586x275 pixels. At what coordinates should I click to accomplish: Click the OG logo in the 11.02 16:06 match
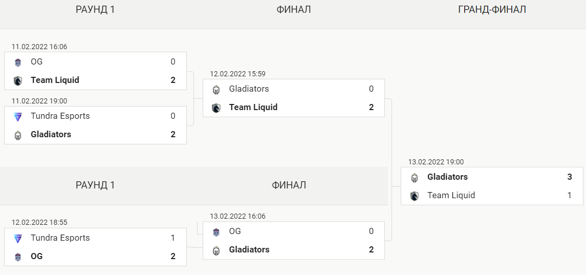pos(17,62)
